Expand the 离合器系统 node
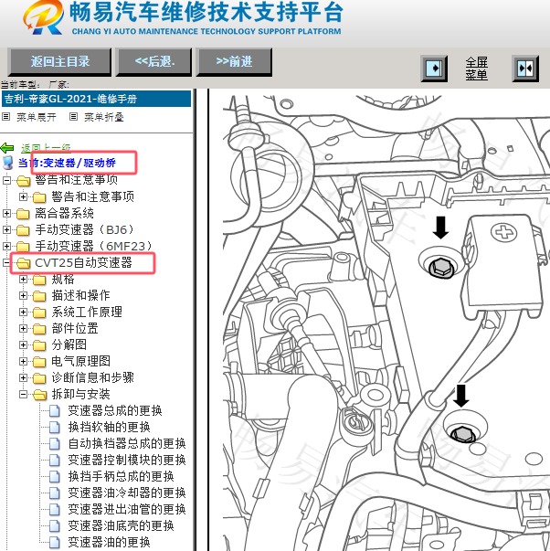 point(6,213)
